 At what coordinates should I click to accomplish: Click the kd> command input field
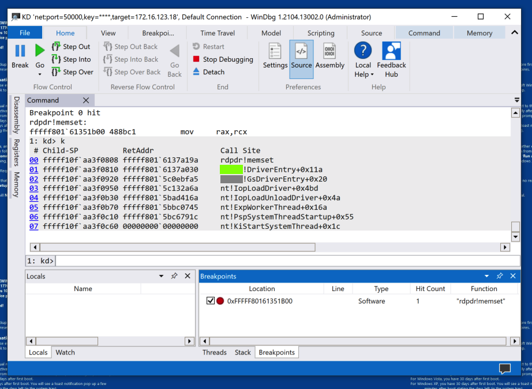click(287, 261)
